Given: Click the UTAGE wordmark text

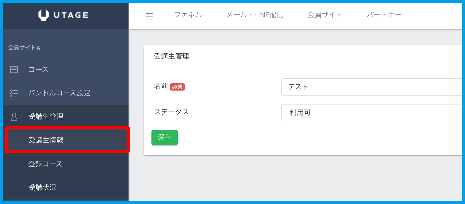Looking at the screenshot, I should click(71, 15).
